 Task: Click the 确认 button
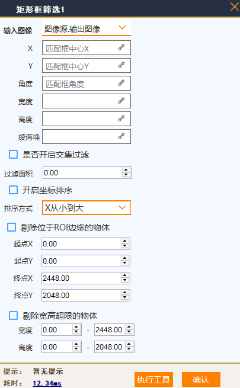(201, 380)
